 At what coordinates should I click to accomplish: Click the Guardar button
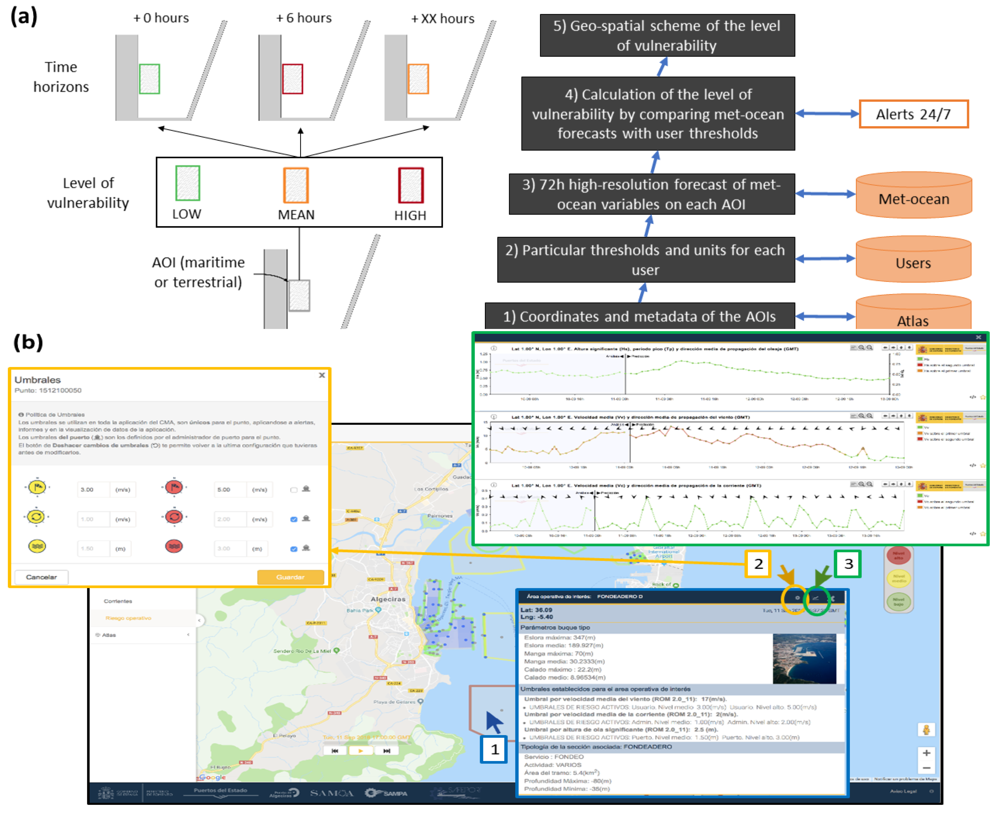[290, 577]
